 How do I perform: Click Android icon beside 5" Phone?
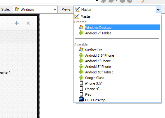pyautogui.click(x=81, y=66)
